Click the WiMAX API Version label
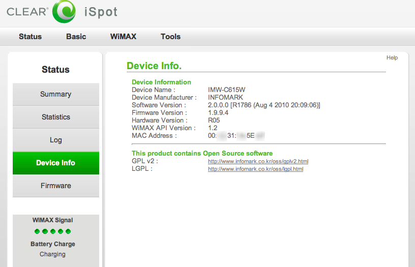The height and width of the screenshot is (267, 415). point(164,128)
